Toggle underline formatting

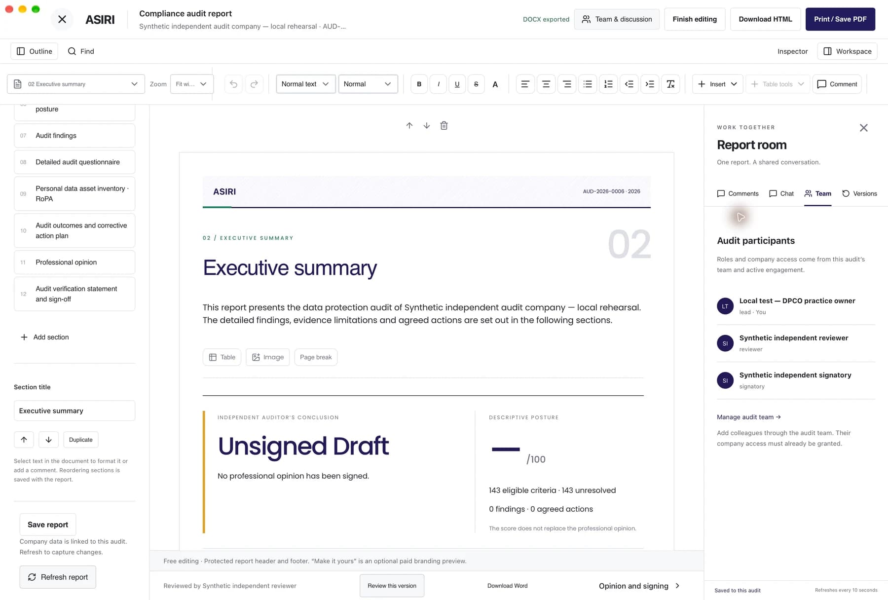pyautogui.click(x=457, y=84)
